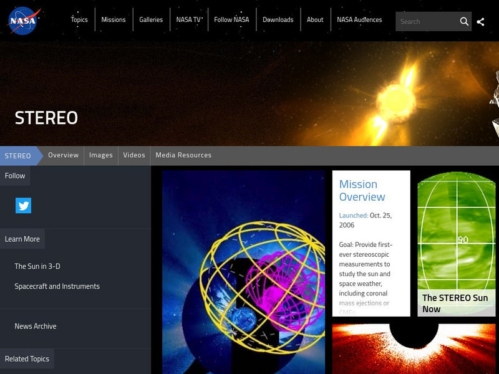Click the Learn More section label

[22, 239]
